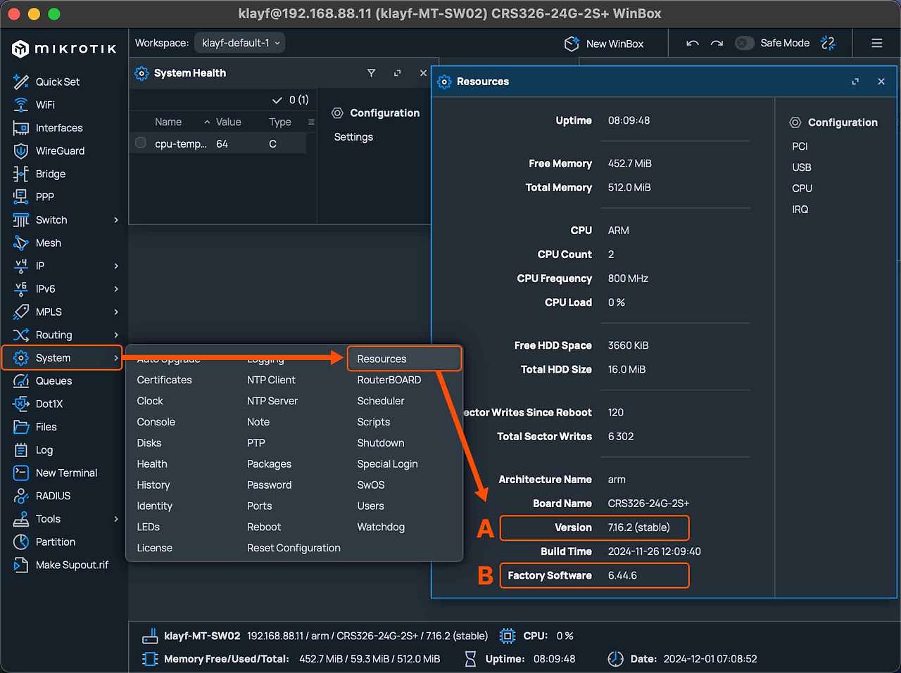Image resolution: width=901 pixels, height=673 pixels.
Task: Choose Packages from the System menu
Action: [x=269, y=464]
